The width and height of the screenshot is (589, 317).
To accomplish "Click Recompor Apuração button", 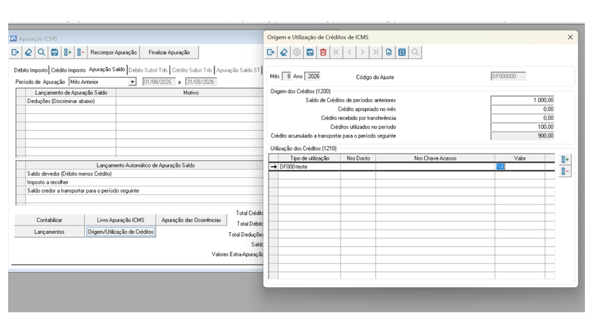I will tap(113, 53).
